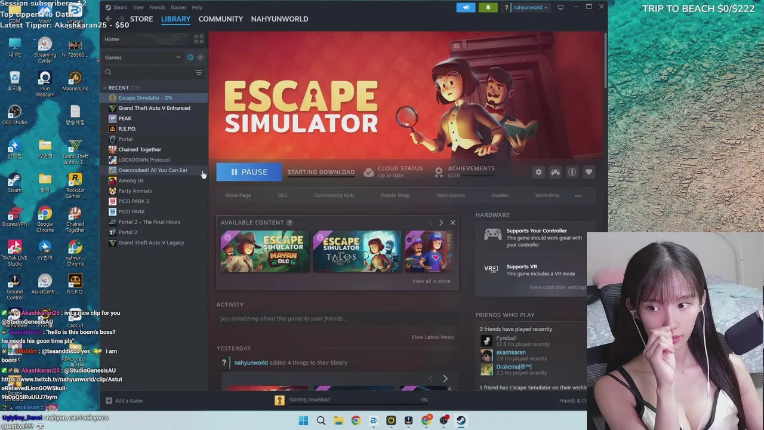
Task: Click Available Content help question mark
Action: [289, 223]
